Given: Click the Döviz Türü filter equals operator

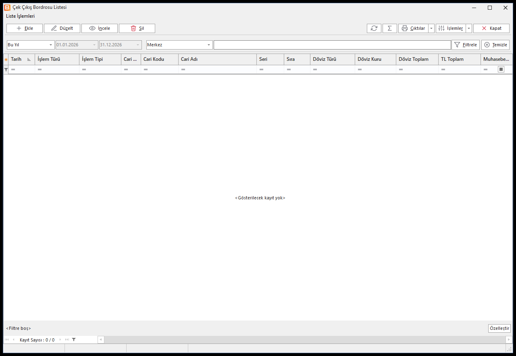Looking at the screenshot, I should click(315, 70).
